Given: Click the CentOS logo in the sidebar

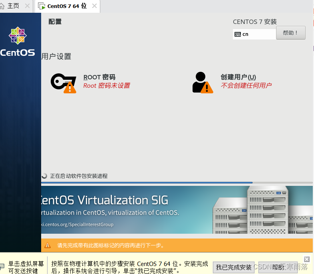Looking at the screenshot, I should pyautogui.click(x=18, y=41).
